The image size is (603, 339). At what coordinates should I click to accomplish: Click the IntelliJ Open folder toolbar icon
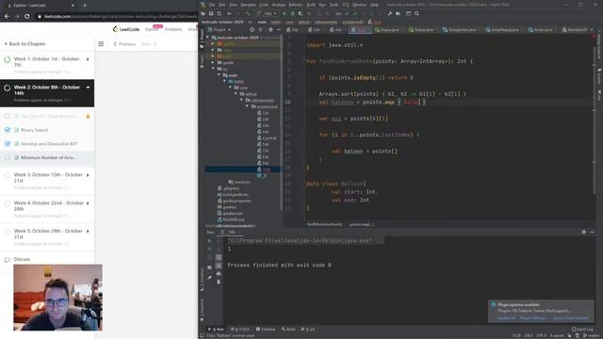coord(204,13)
